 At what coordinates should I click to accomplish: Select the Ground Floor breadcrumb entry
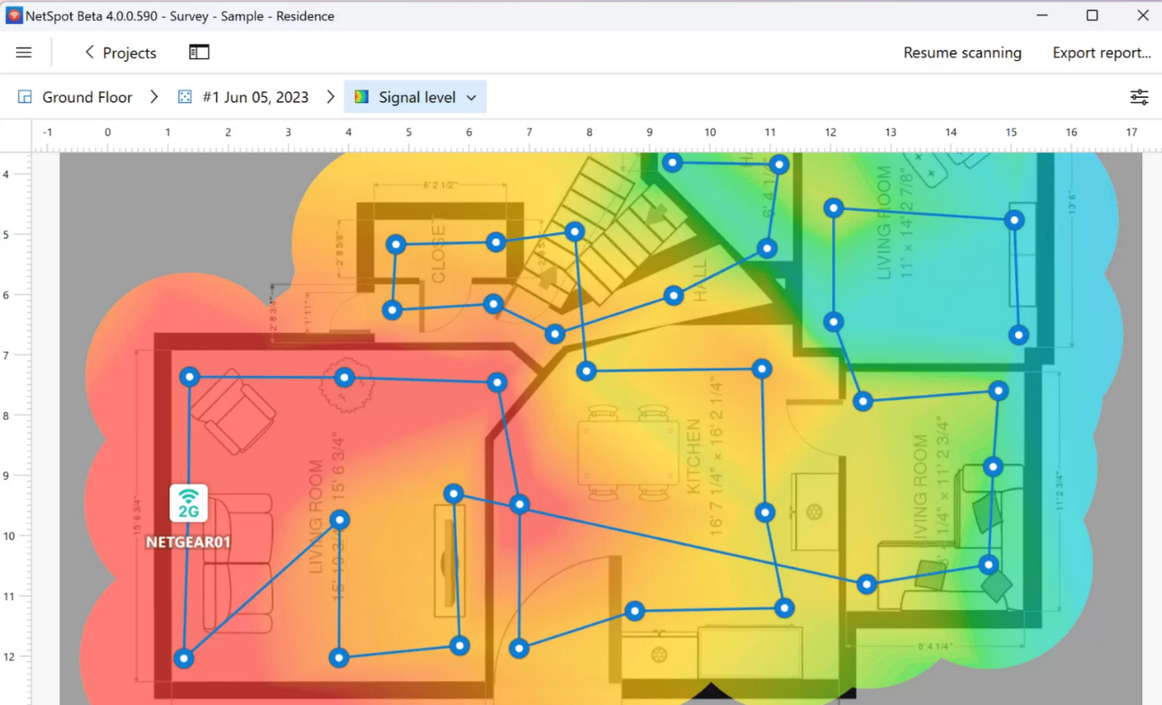tap(87, 97)
